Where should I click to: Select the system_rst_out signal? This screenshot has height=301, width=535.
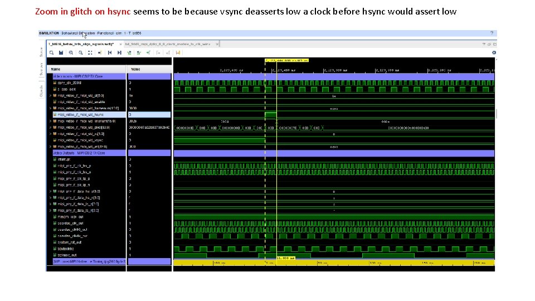click(x=69, y=242)
